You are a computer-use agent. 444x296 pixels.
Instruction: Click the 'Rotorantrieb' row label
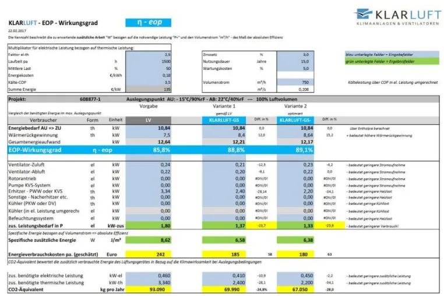coord(22,179)
